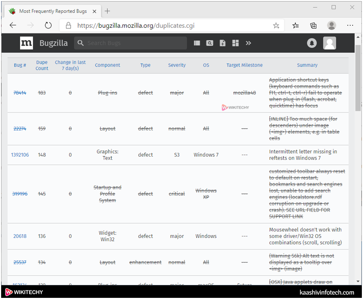
Task: Expand more header links with double chevron
Action: [248, 43]
